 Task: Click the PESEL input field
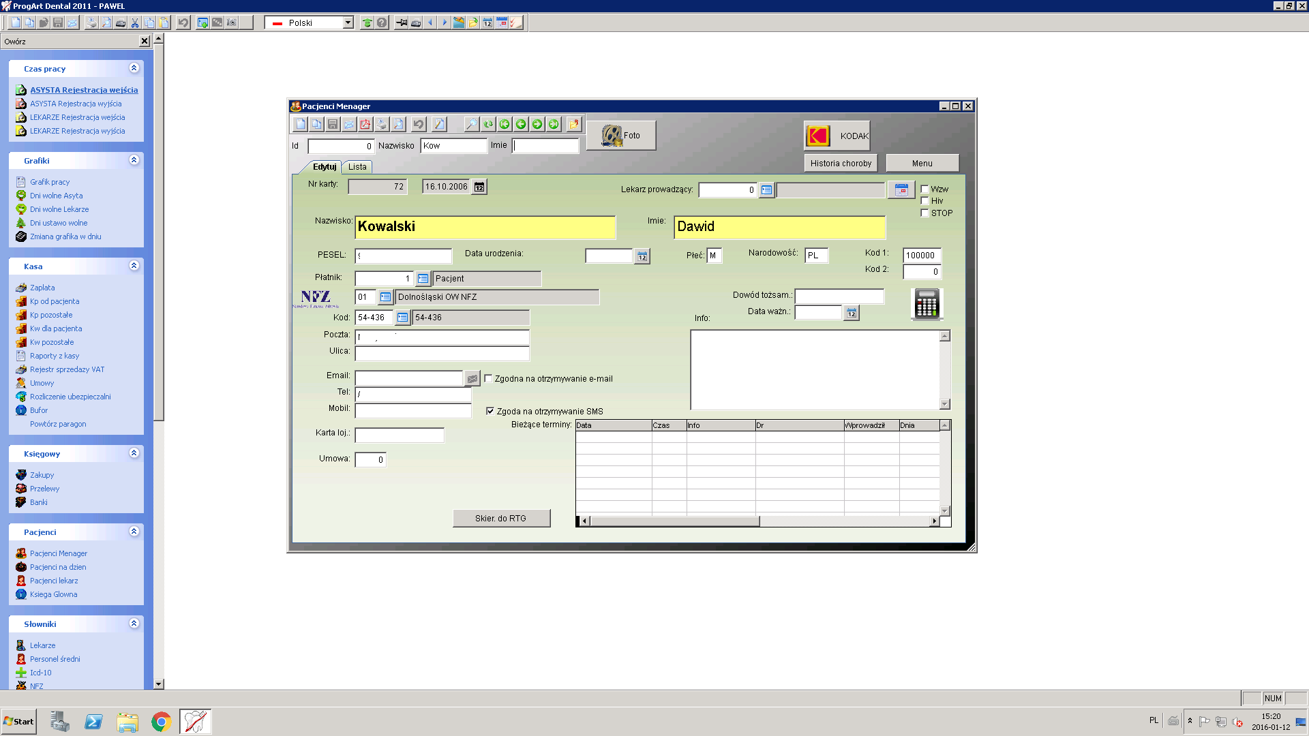coord(404,256)
